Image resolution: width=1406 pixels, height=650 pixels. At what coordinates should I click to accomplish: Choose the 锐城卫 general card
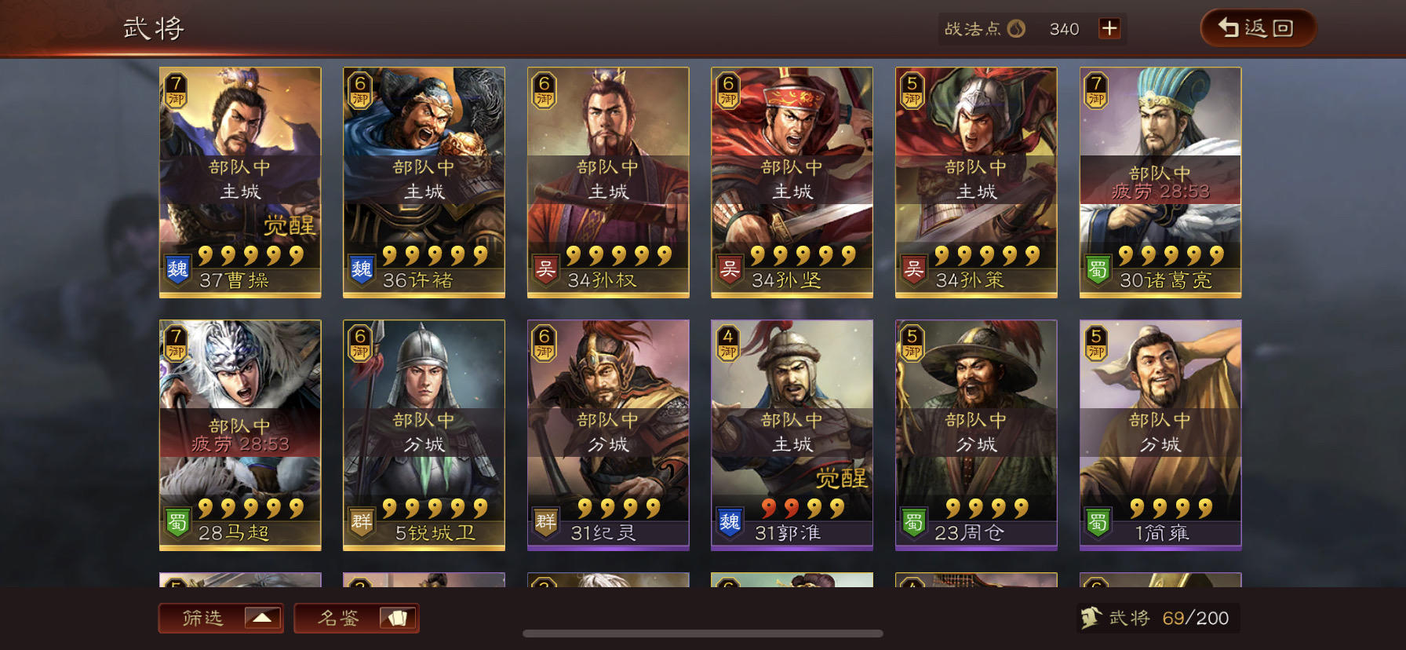pos(424,435)
